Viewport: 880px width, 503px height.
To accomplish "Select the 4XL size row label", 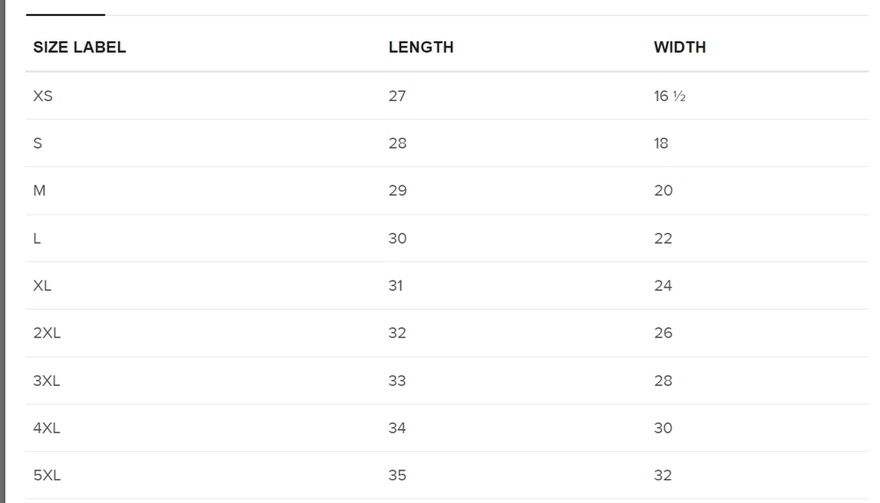I will pyautogui.click(x=47, y=428).
